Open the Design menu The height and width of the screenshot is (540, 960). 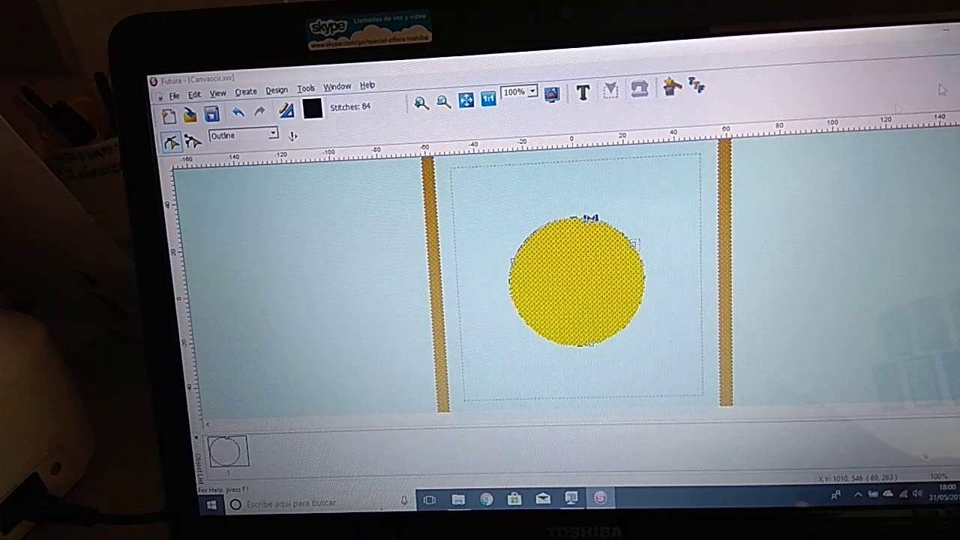tap(277, 90)
